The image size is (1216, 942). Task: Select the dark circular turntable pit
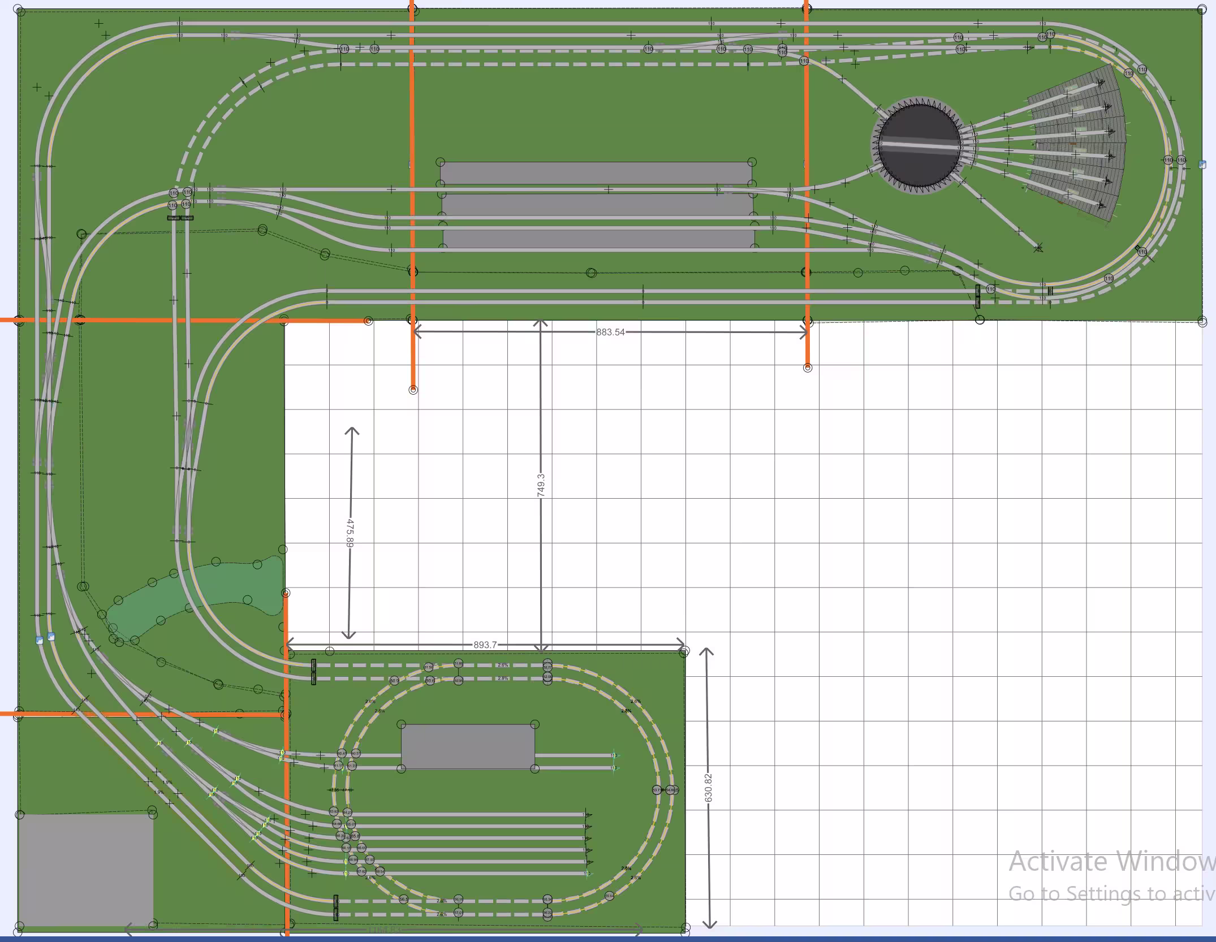pyautogui.click(x=920, y=146)
